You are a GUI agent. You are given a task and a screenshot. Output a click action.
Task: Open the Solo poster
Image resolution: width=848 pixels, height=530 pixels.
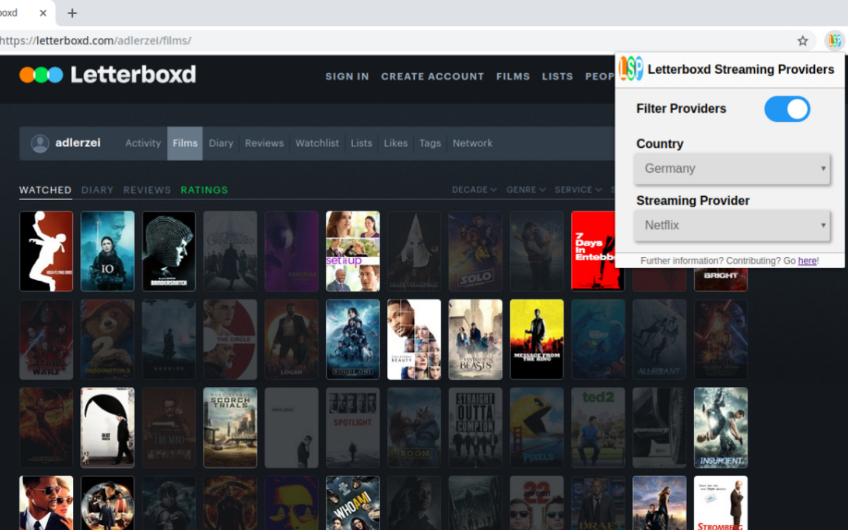(476, 251)
